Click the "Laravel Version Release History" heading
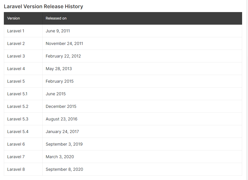This screenshot has width=248, height=180. click(x=43, y=7)
